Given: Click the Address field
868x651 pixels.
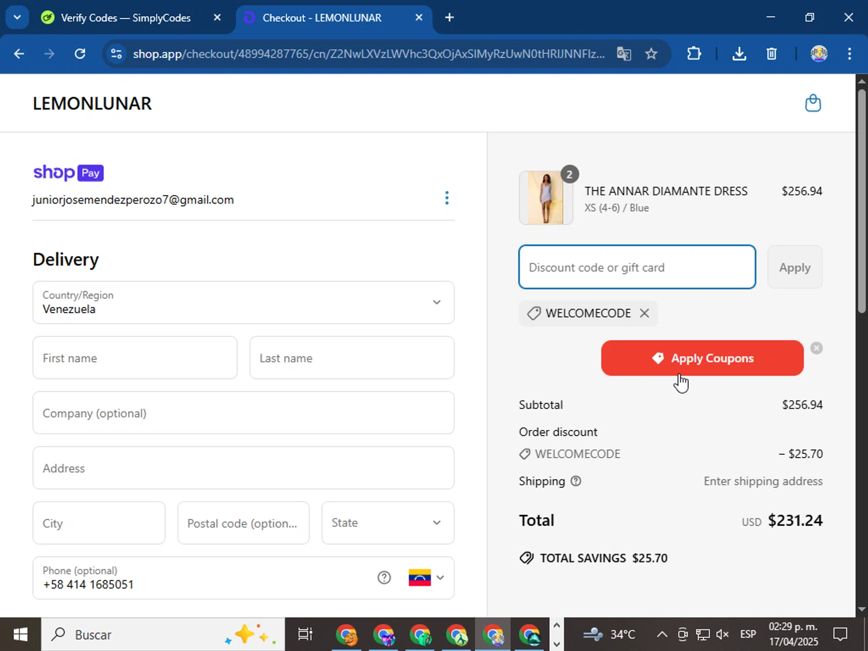Looking at the screenshot, I should [x=244, y=468].
